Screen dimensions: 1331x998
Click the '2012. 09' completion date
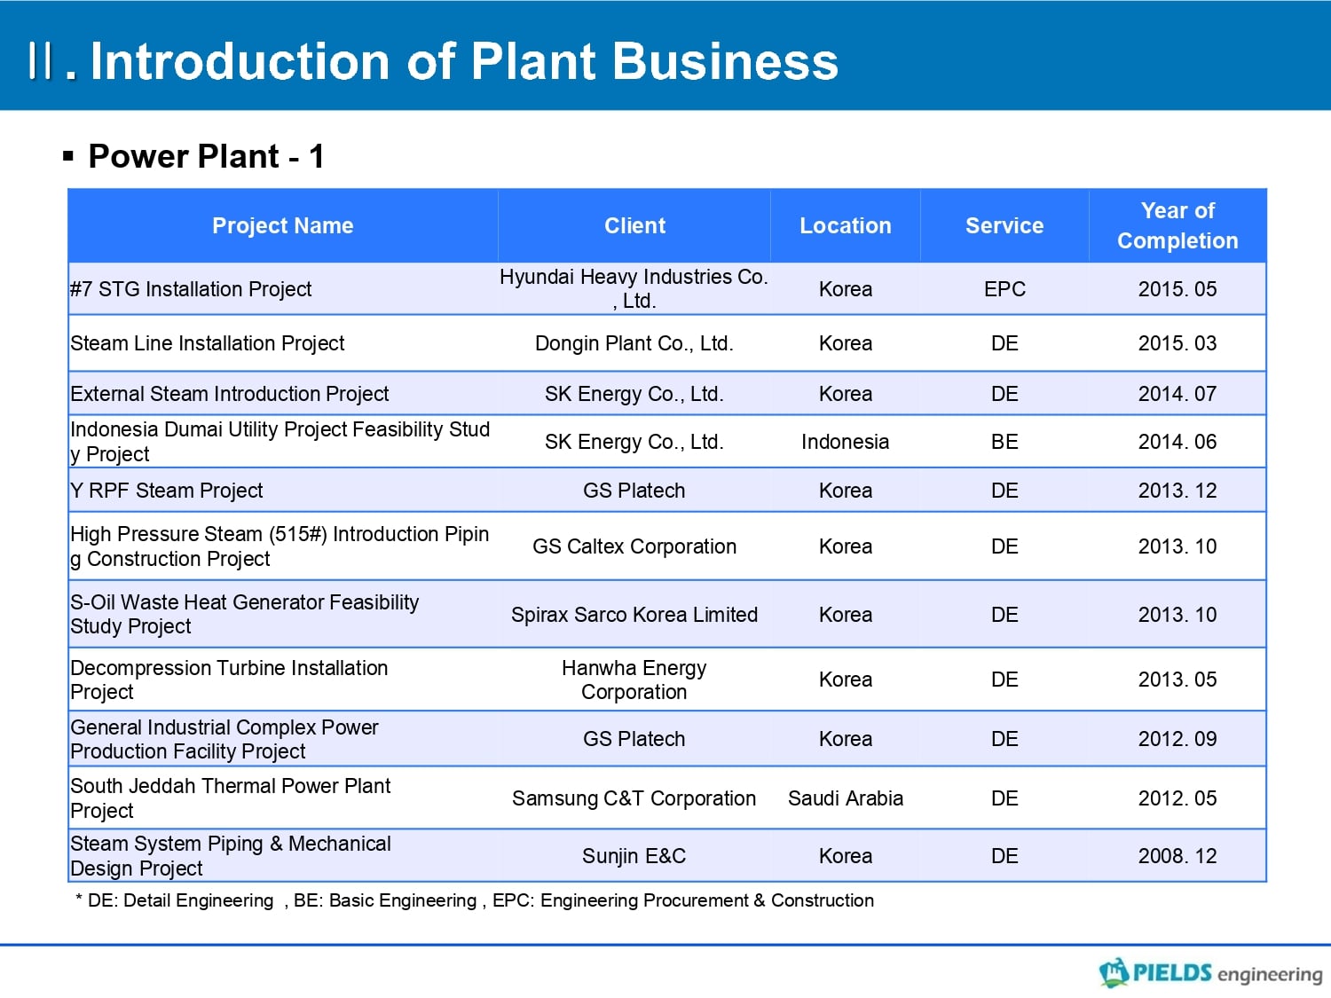click(x=1177, y=739)
